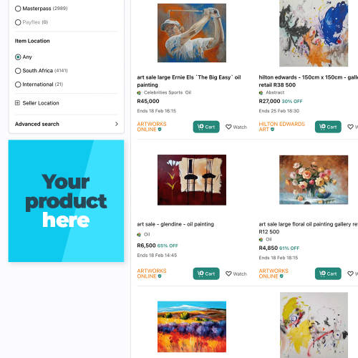The image size is (358, 358).
Task: Click category icon next to Abstract label
Action: [261, 92]
